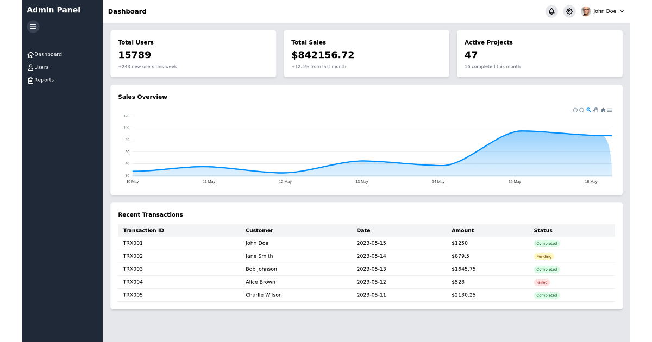Click the Dashboard sidebar icon
This screenshot has height=342, width=652.
coord(30,54)
